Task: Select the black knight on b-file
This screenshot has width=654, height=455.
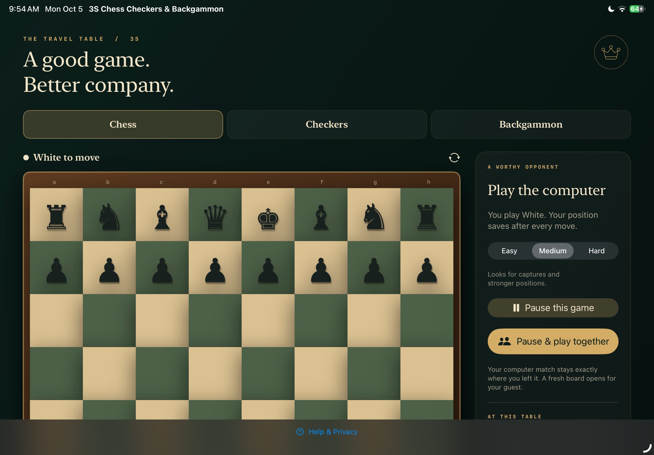Action: [109, 216]
